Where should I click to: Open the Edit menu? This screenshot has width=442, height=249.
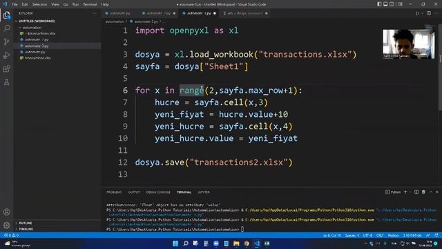click(x=25, y=4)
